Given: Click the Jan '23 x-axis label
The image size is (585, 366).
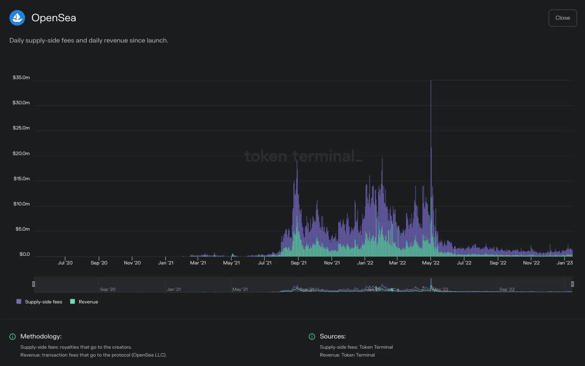Looking at the screenshot, I should (x=565, y=263).
